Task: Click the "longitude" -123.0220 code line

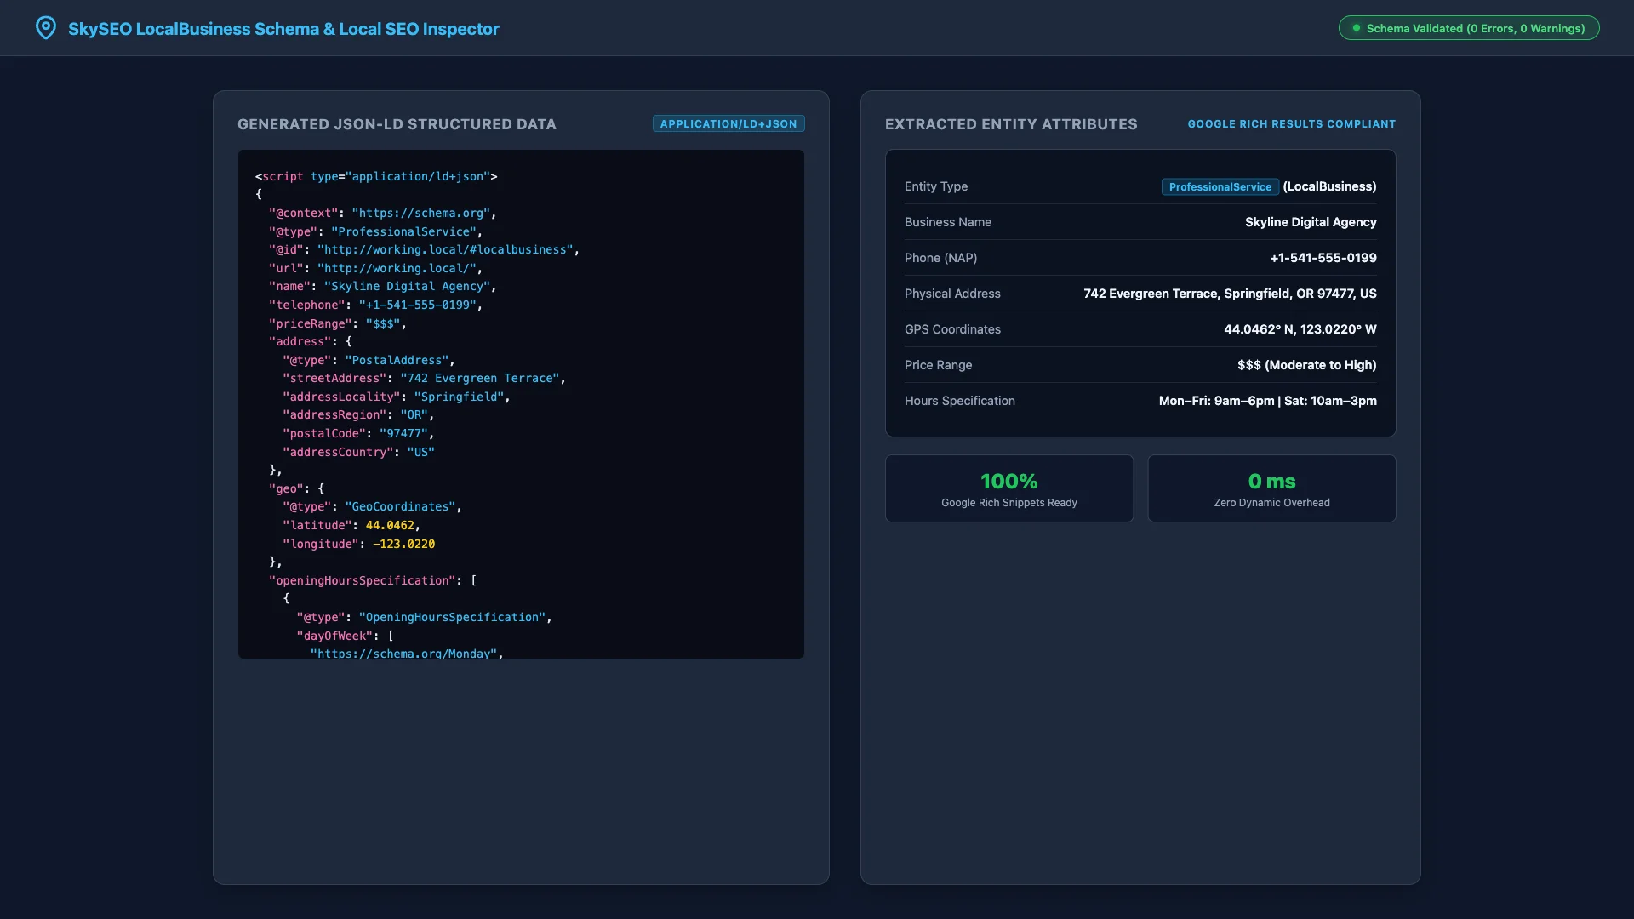Action: tap(358, 544)
